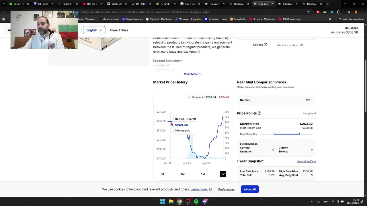The width and height of the screenshot is (367, 206).
Task: Unmute the Stream tab via speaker icon
Action: coord(23,4)
